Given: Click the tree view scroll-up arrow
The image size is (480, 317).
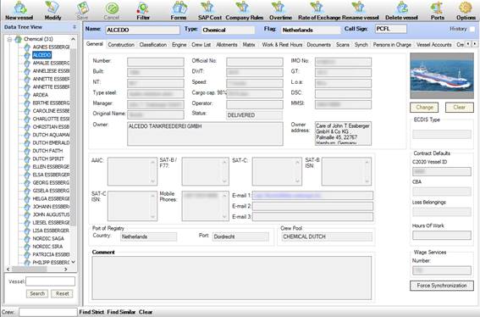Looking at the screenshot, I should pos(73,39).
